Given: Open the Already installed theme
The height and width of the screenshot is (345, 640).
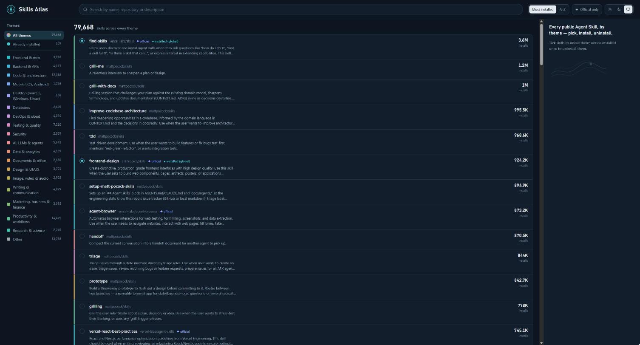Looking at the screenshot, I should (34, 44).
